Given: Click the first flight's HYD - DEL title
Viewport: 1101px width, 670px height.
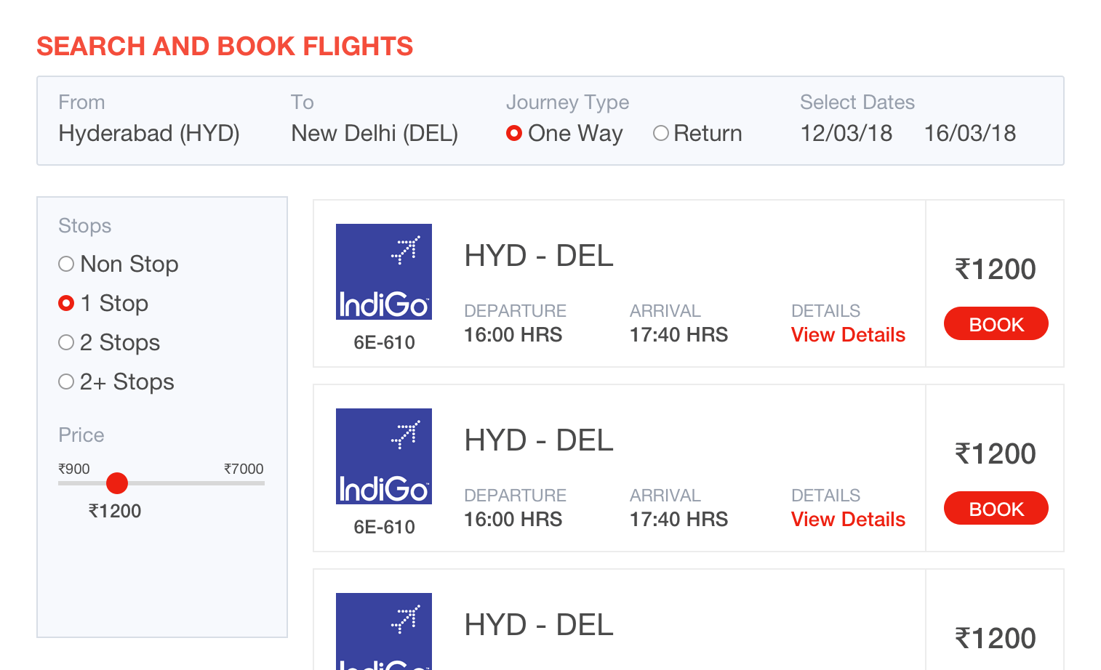Looking at the screenshot, I should (x=539, y=256).
